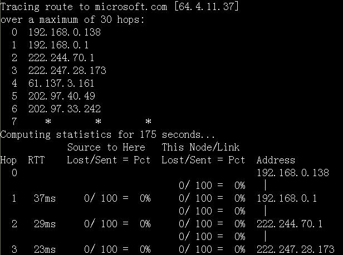Click the microsoft.com target hostname

[131, 7]
